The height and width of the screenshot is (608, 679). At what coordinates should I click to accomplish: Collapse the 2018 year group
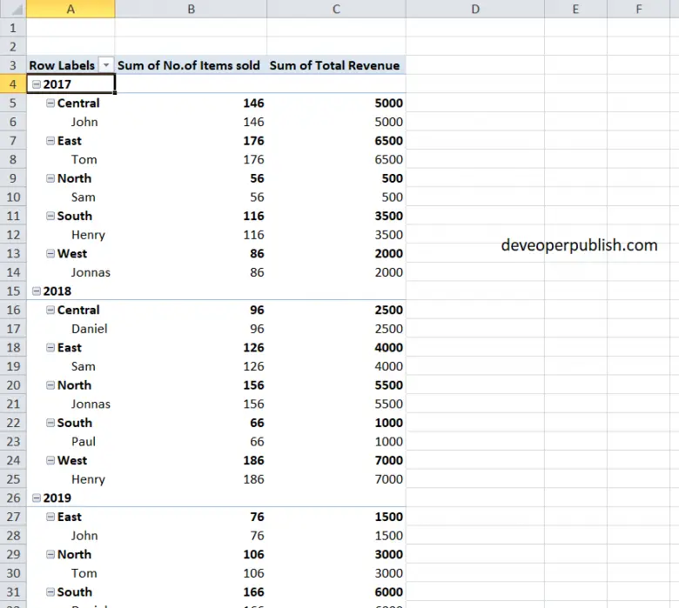36,291
